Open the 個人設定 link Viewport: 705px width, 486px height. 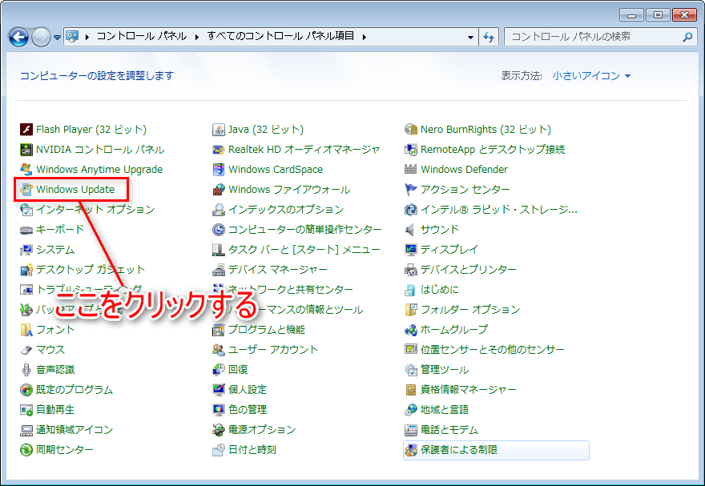tap(248, 389)
